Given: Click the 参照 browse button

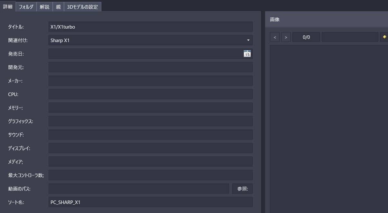Looking at the screenshot, I should point(243,189).
